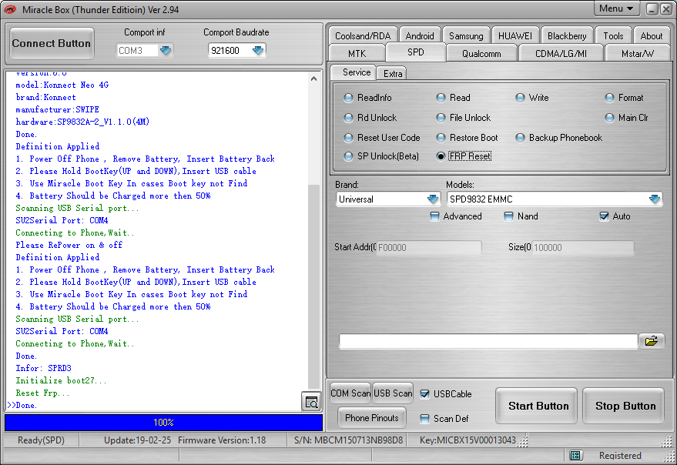
Task: Click the Size input field
Action: (x=582, y=247)
